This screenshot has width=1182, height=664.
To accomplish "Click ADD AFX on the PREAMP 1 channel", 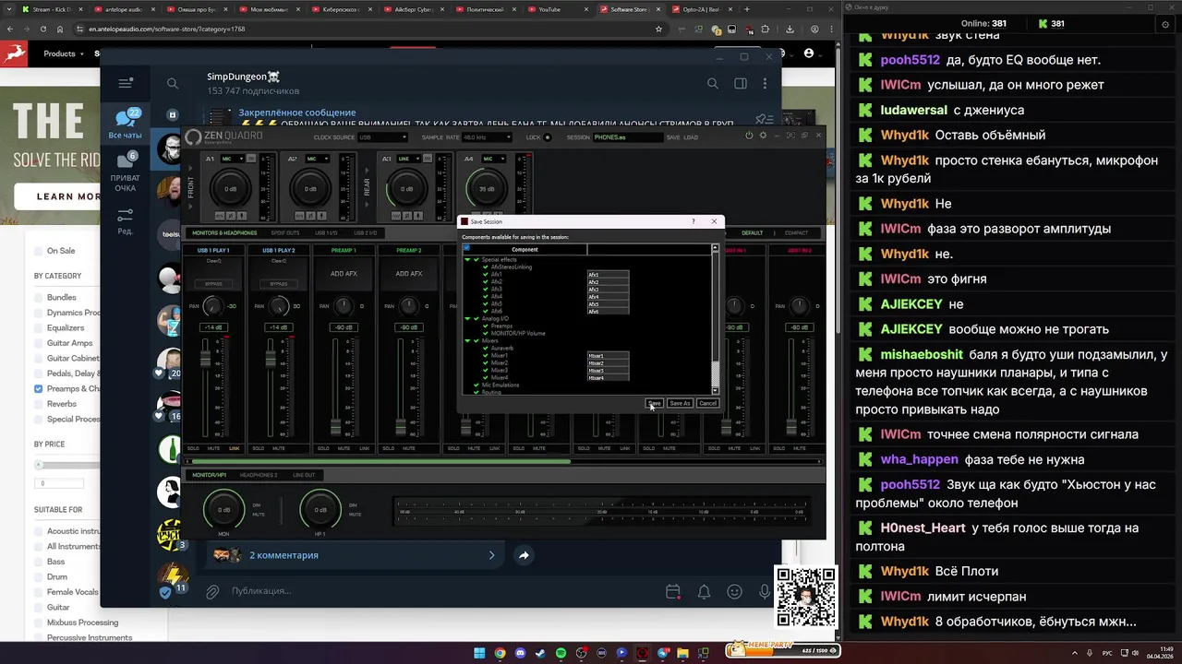I will coord(344,274).
